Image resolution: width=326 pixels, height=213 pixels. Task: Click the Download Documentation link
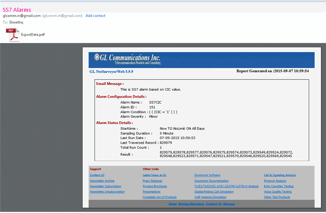[x=211, y=181]
